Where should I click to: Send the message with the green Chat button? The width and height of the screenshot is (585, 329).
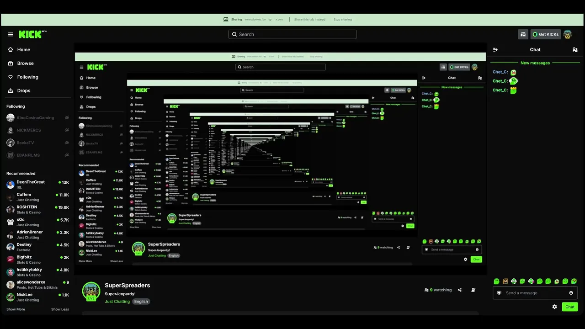pos(570,307)
